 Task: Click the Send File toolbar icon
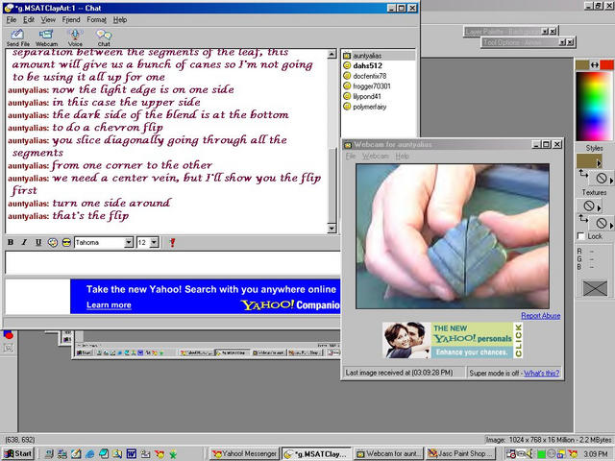click(x=17, y=37)
